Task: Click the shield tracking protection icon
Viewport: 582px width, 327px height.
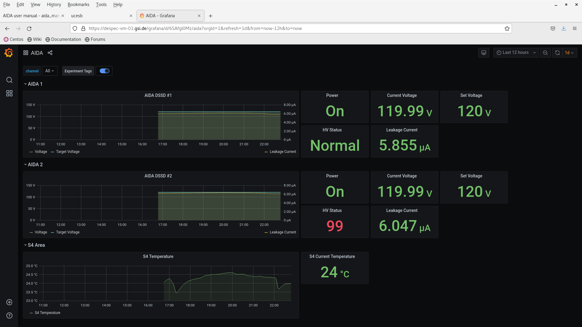Action: click(x=75, y=28)
